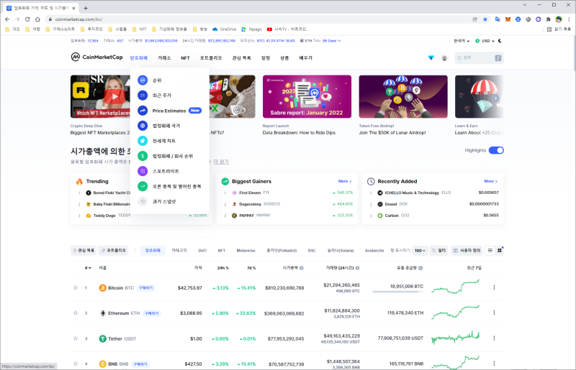The image size is (576, 370).
Task: Select 최근 추가 from the dropdown menu
Action: click(161, 96)
